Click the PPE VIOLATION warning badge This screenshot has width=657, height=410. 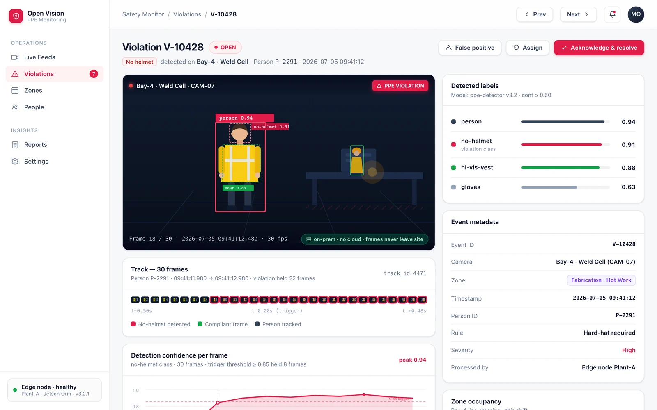click(x=400, y=86)
